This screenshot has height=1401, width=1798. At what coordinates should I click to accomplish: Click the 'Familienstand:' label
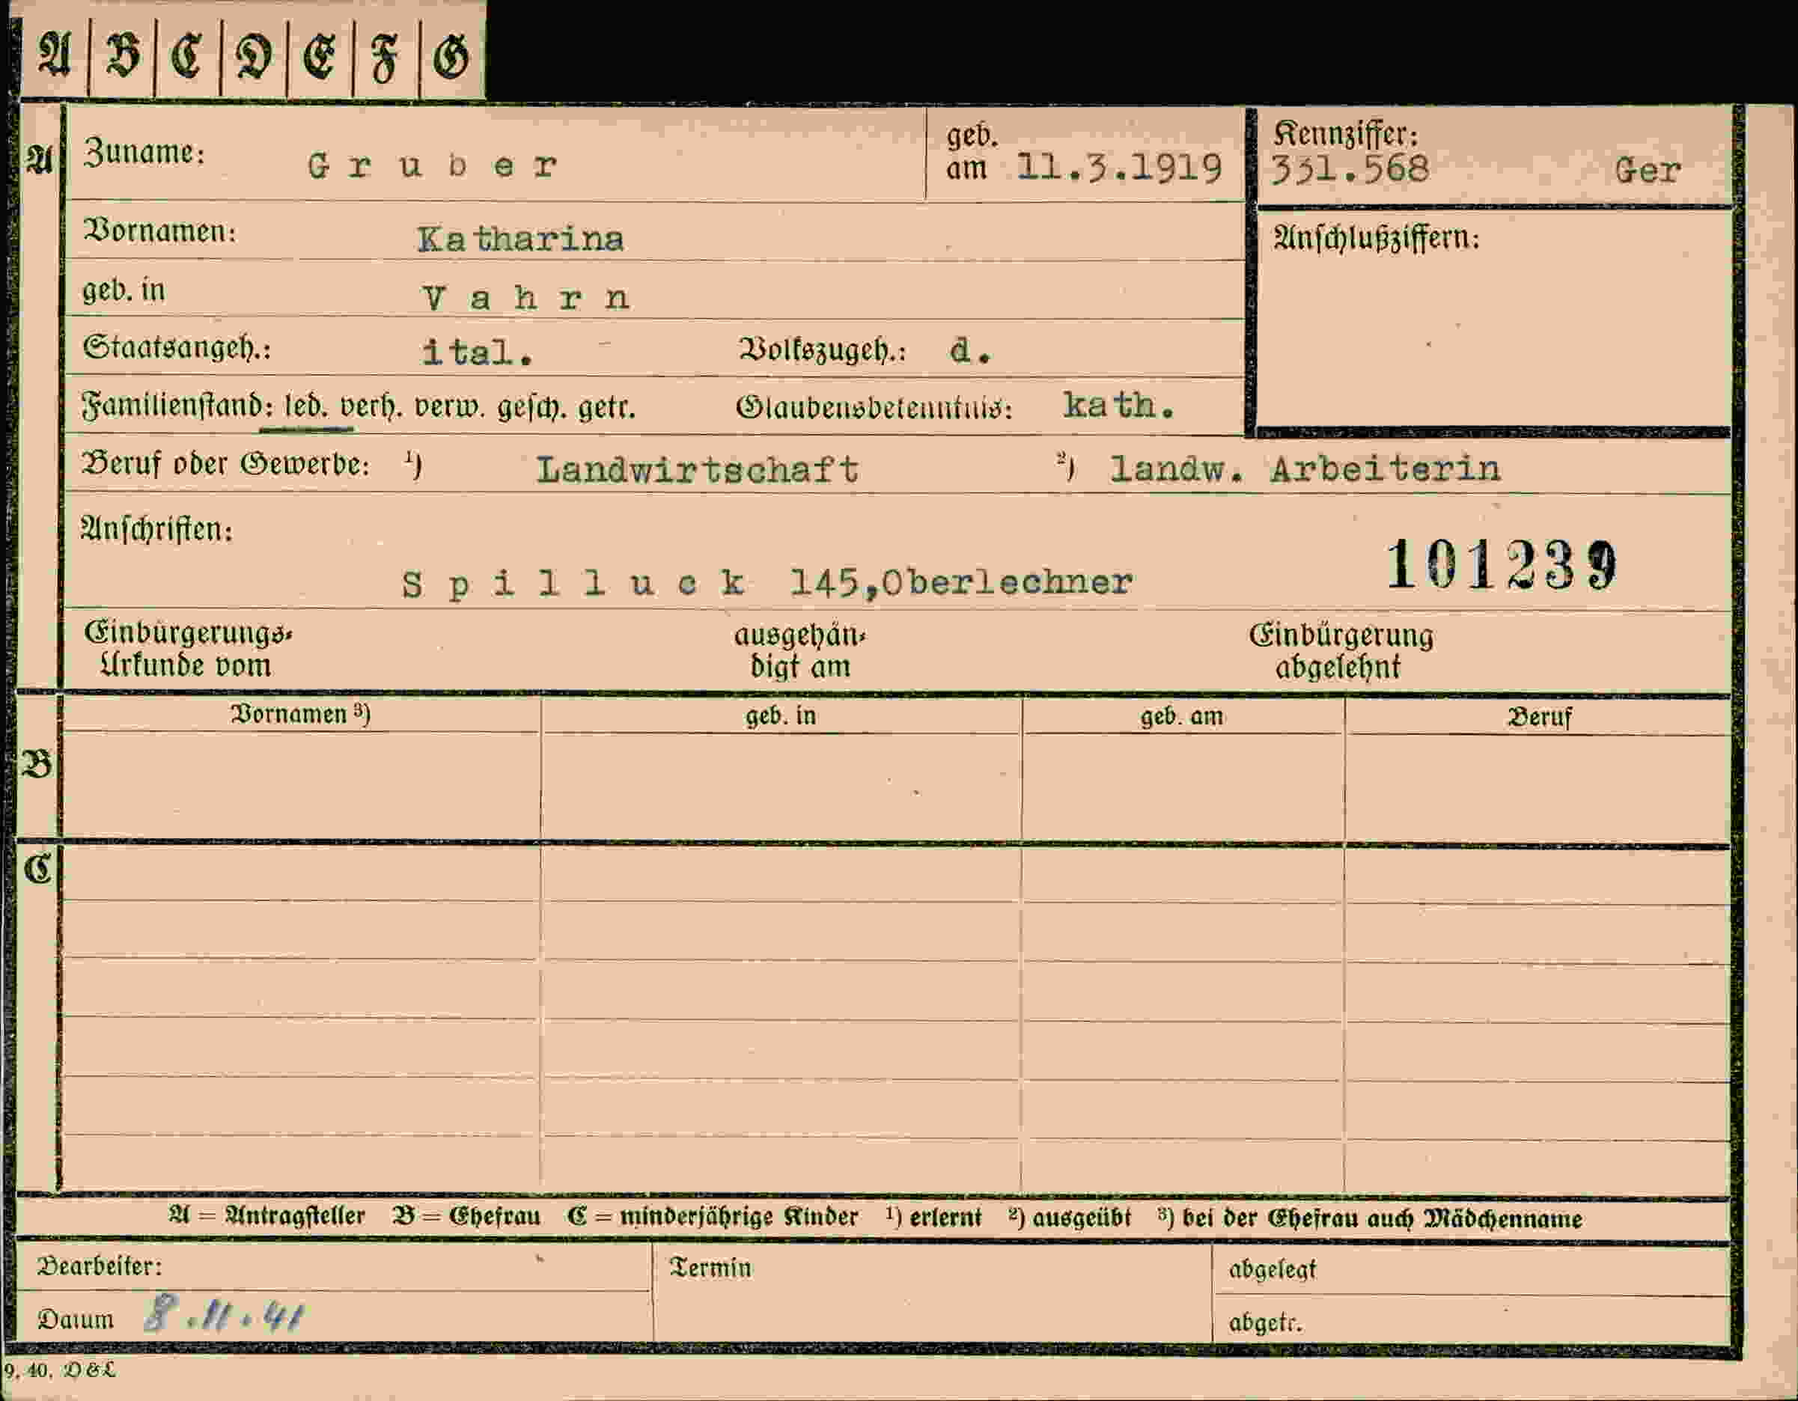click(x=177, y=406)
